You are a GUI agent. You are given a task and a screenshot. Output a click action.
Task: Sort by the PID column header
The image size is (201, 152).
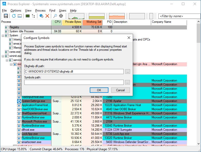coord(108,22)
